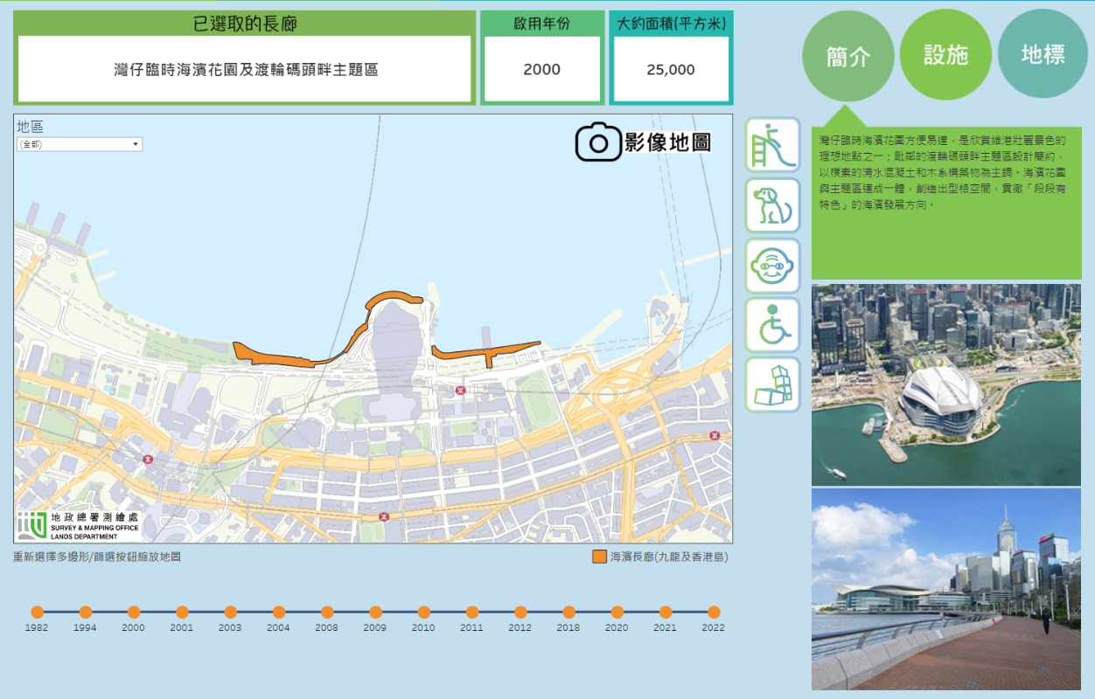The height and width of the screenshot is (699, 1095).
Task: Click the MTR station symbol near the stadium
Action: point(460,390)
